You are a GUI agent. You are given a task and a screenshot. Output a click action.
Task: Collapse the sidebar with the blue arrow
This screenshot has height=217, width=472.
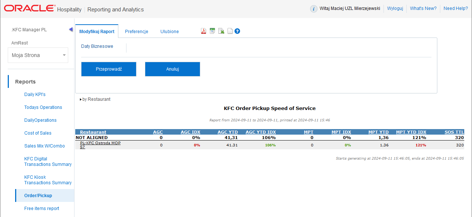click(x=71, y=29)
